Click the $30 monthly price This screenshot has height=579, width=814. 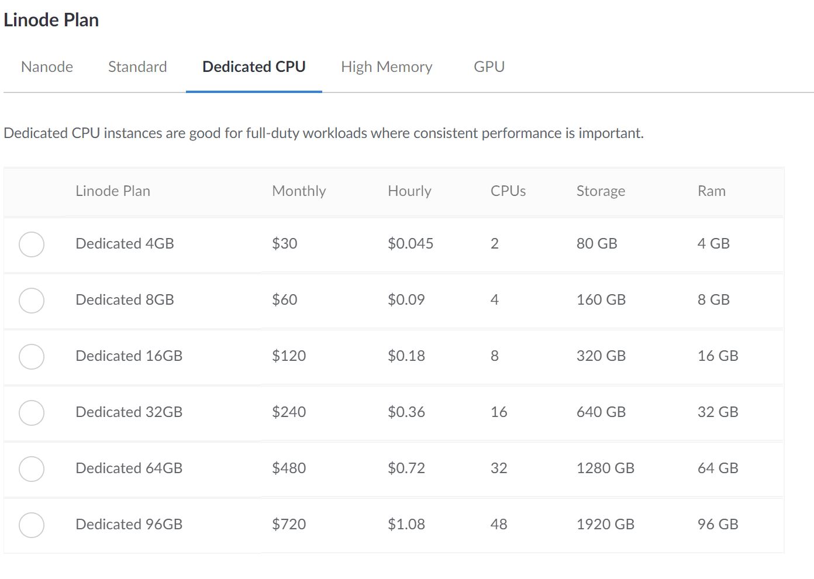coord(284,244)
